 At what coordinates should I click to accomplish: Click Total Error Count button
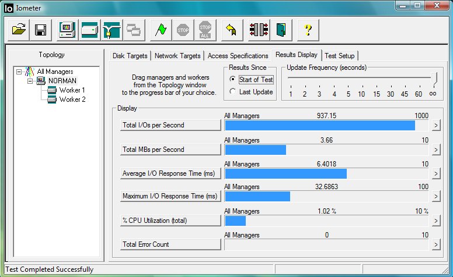(170, 245)
